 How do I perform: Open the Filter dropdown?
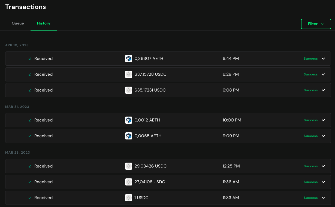pyautogui.click(x=316, y=24)
